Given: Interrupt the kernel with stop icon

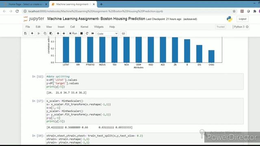Looking at the screenshot, I should [x=81, y=33].
